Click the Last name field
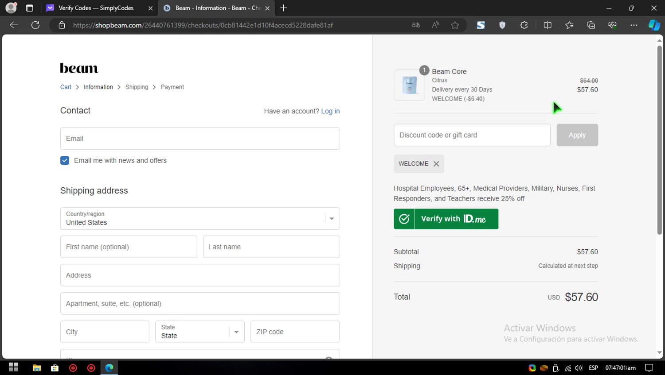 pos(271,247)
